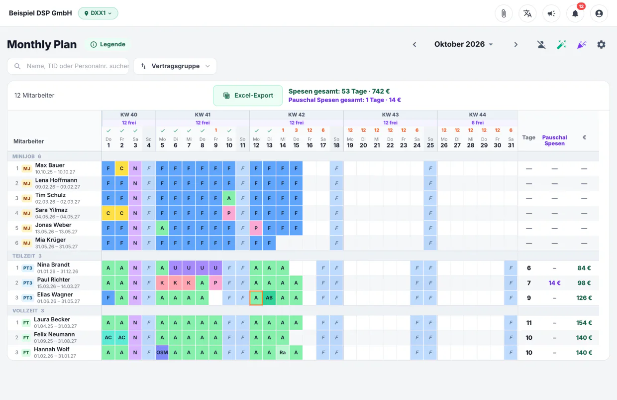The image size is (617, 400).
Task: Open the user account profile icon
Action: coord(599,13)
